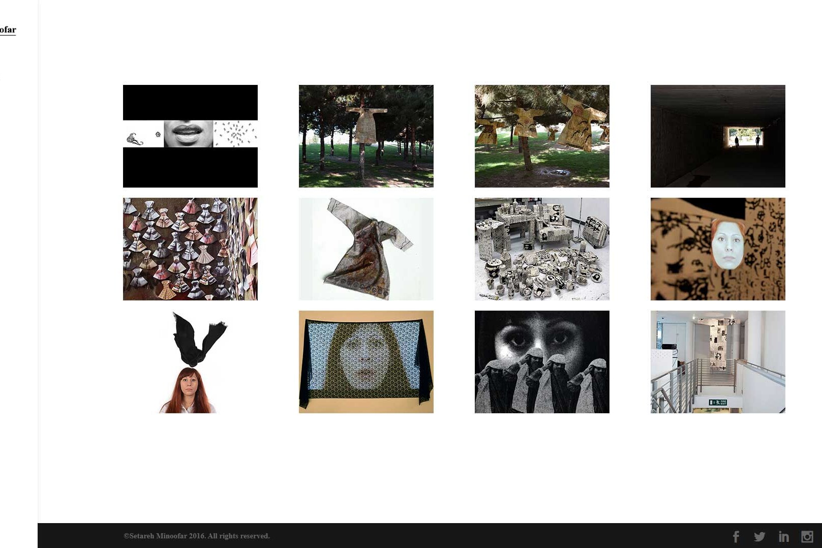822x548 pixels.
Task: Open the black-and-white eyes collage thumbnail
Action: pos(542,361)
